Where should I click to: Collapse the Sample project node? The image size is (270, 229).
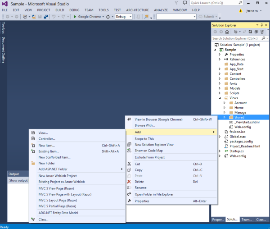[x=215, y=50]
